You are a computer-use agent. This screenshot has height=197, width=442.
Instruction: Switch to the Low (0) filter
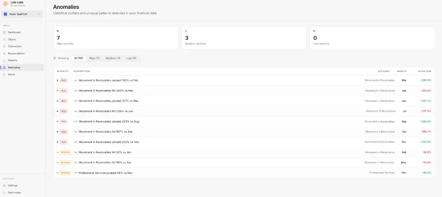(131, 58)
